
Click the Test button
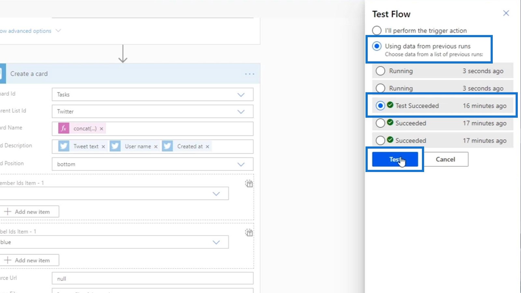[x=395, y=159]
